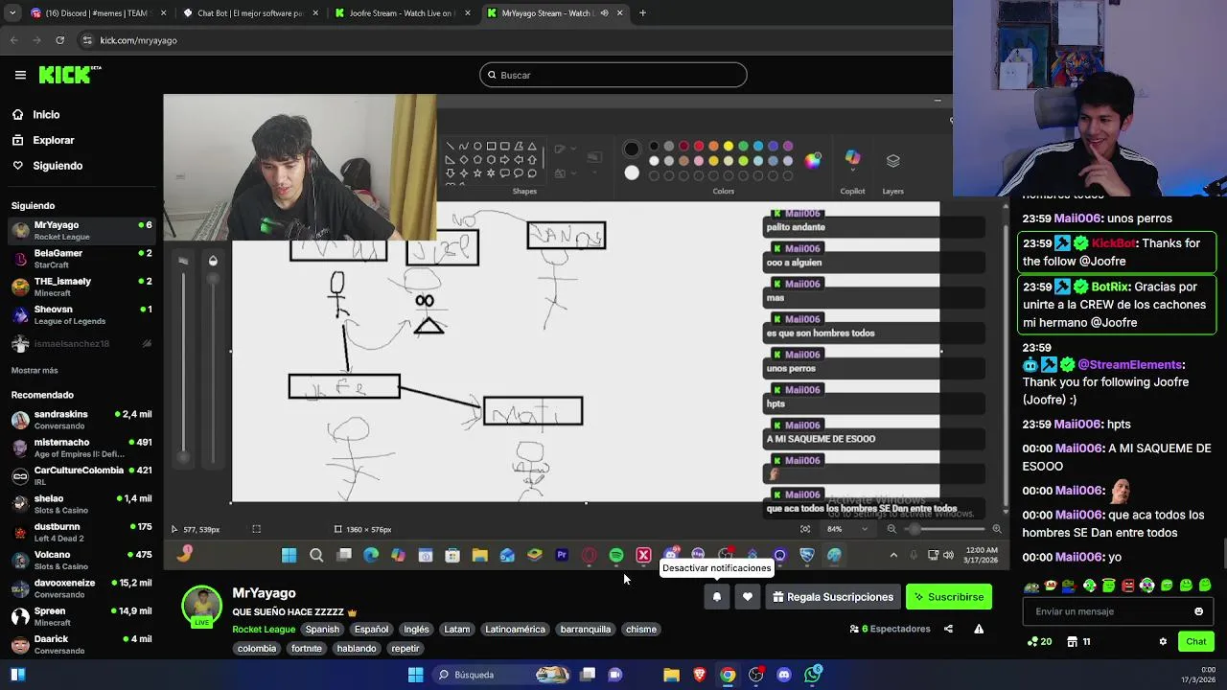Click the red angry emote
The width and height of the screenshot is (1227, 690).
1127,586
